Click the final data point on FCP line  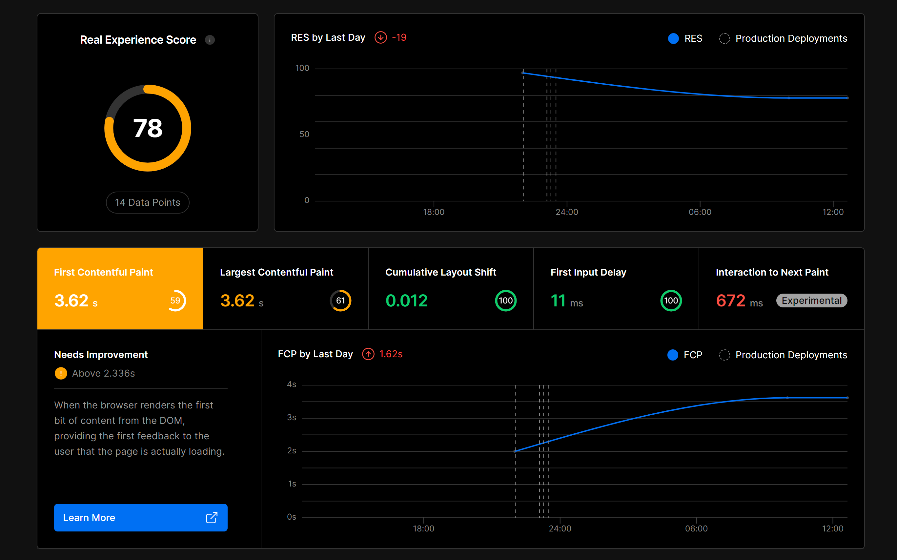pos(847,398)
